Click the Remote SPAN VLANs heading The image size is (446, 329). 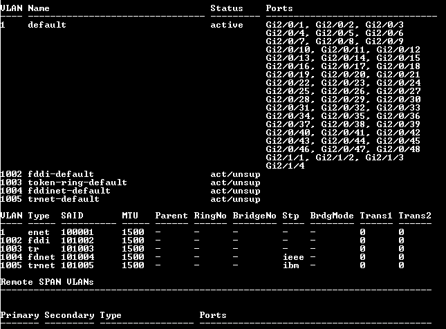coord(47,282)
